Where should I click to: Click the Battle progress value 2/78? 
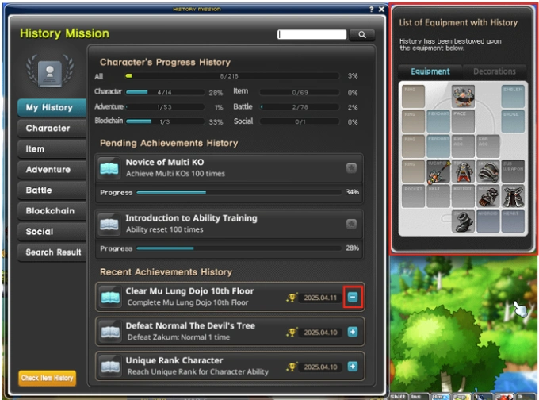coord(300,107)
